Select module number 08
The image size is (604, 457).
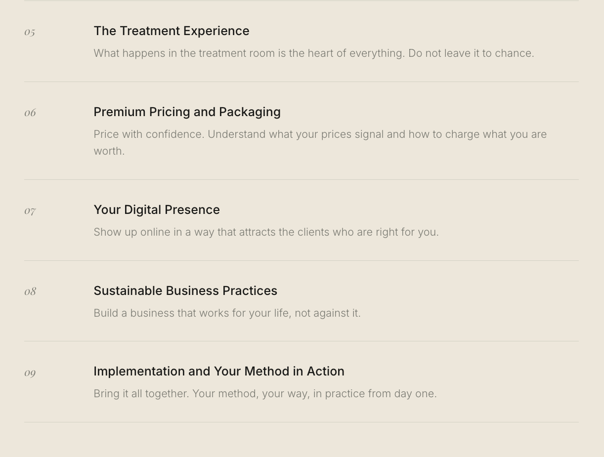point(30,291)
